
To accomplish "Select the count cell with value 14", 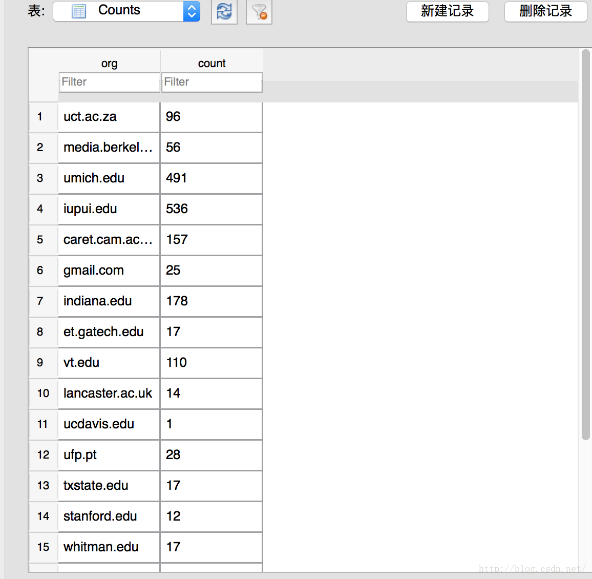I will [212, 394].
